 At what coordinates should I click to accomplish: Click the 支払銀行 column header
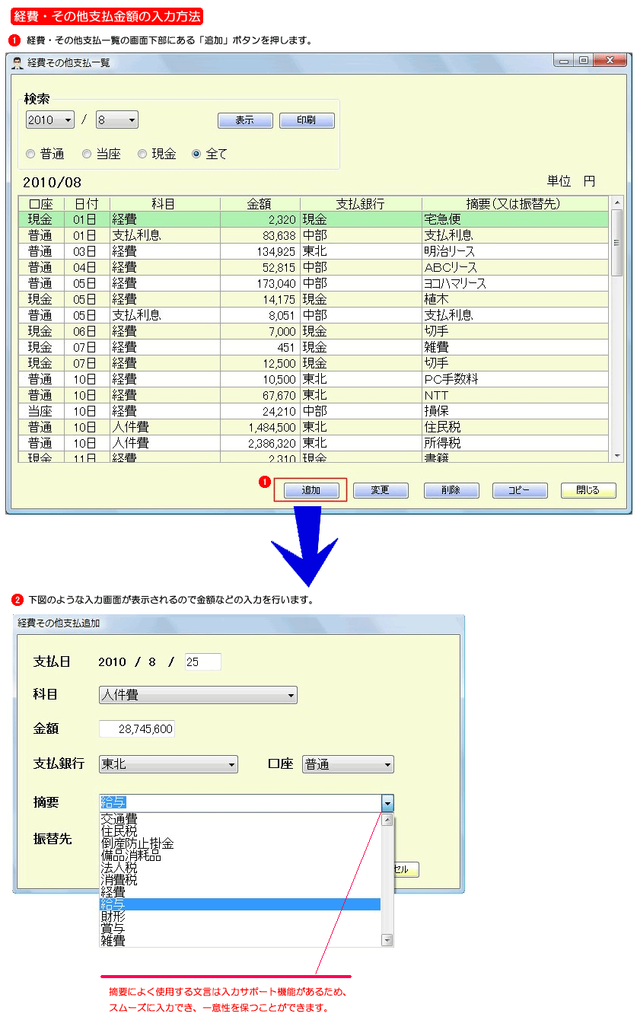click(361, 204)
